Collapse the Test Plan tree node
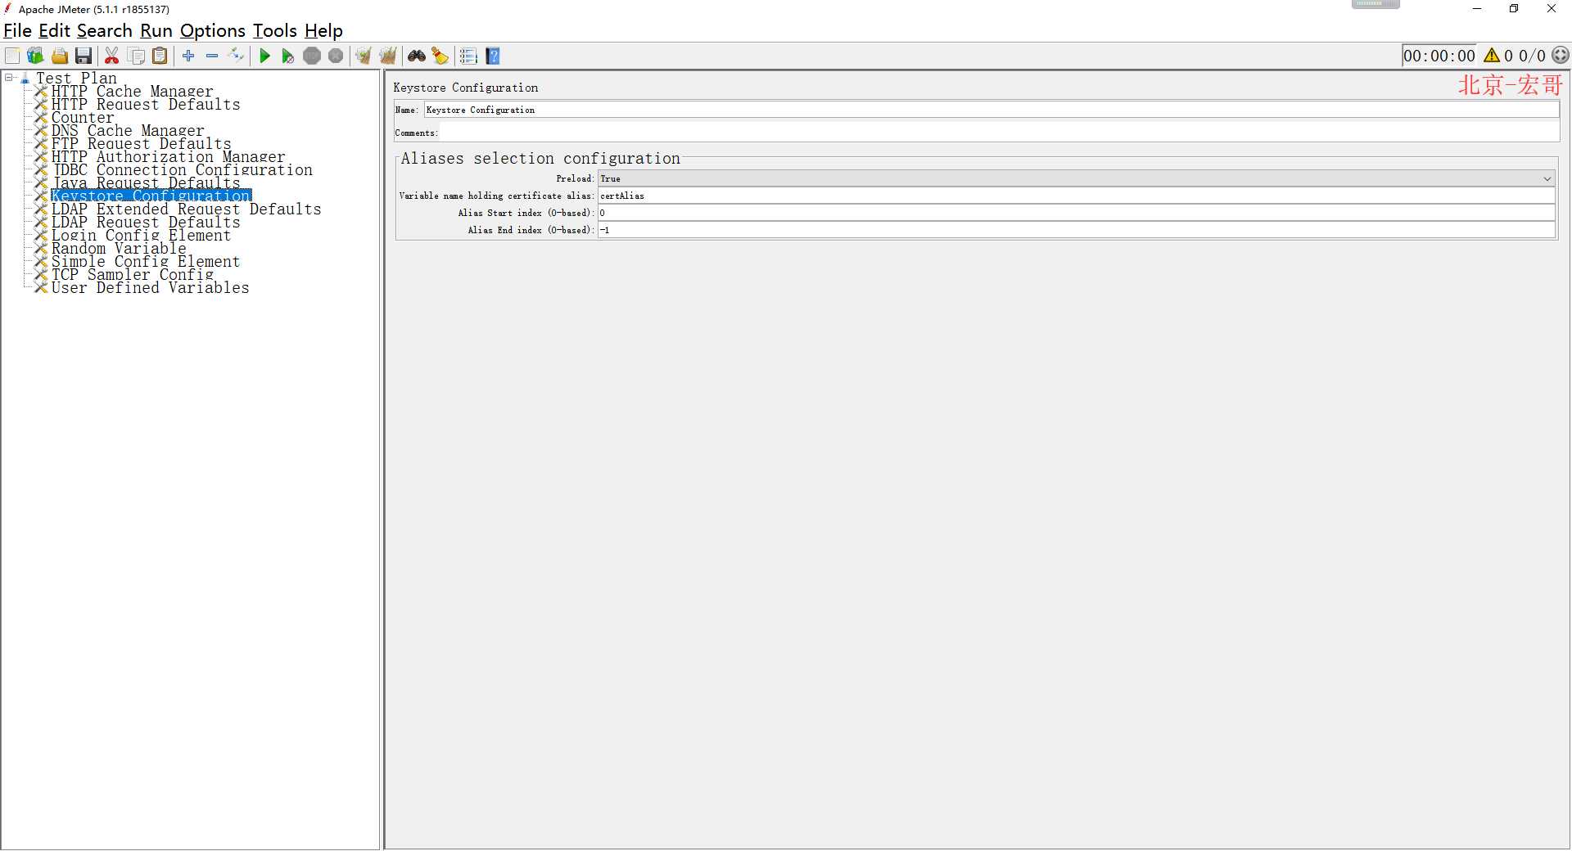The height and width of the screenshot is (851, 1572). coord(9,78)
